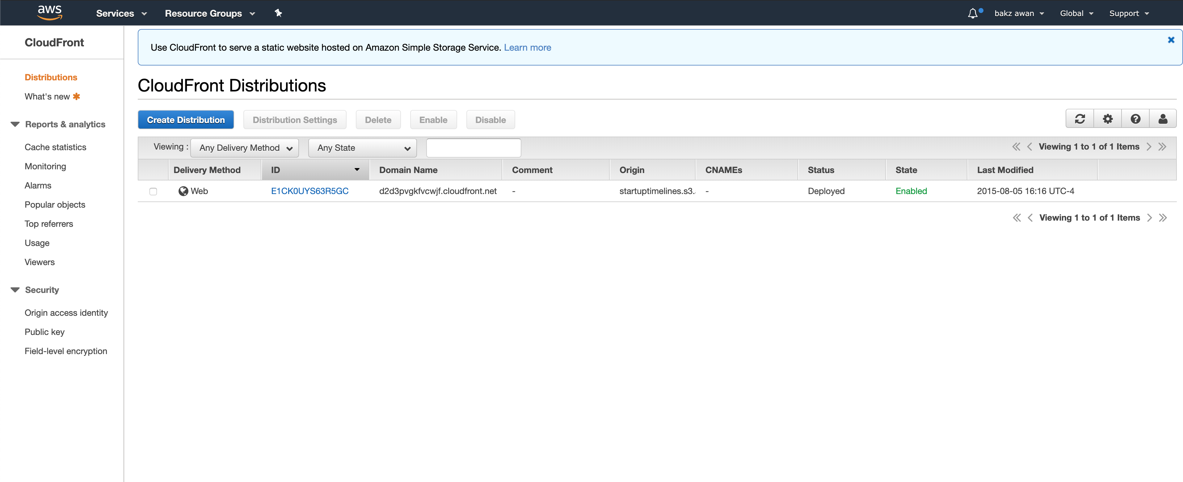Click the AWS logo home icon
This screenshot has width=1183, height=482.
coord(50,12)
